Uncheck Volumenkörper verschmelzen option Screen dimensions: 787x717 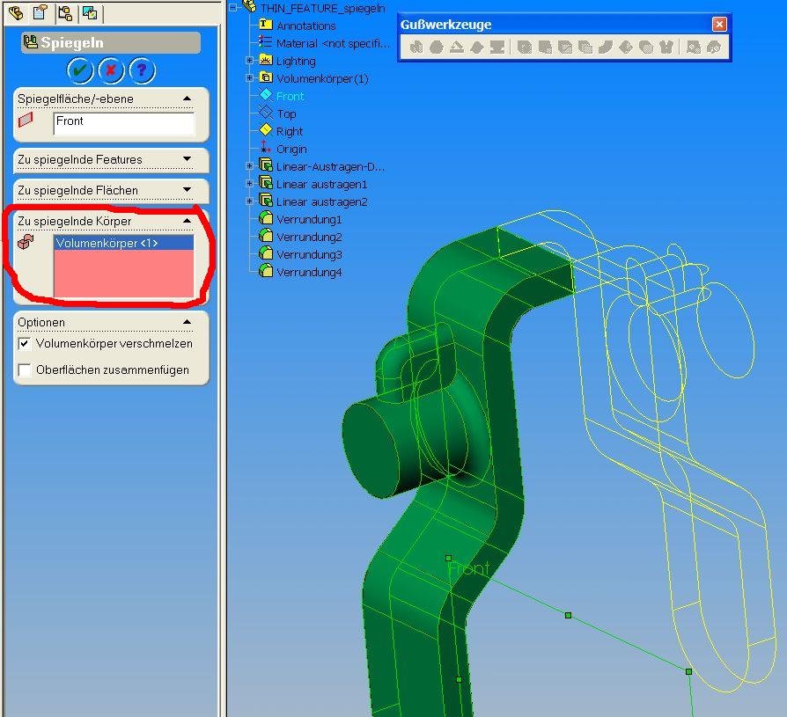point(24,344)
